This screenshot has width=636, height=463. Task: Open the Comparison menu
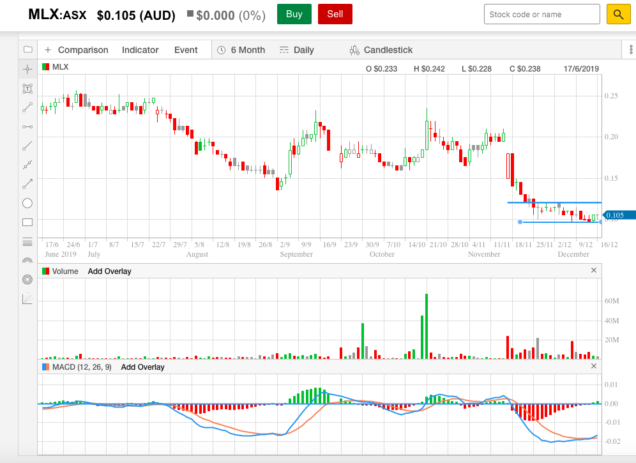click(x=83, y=50)
